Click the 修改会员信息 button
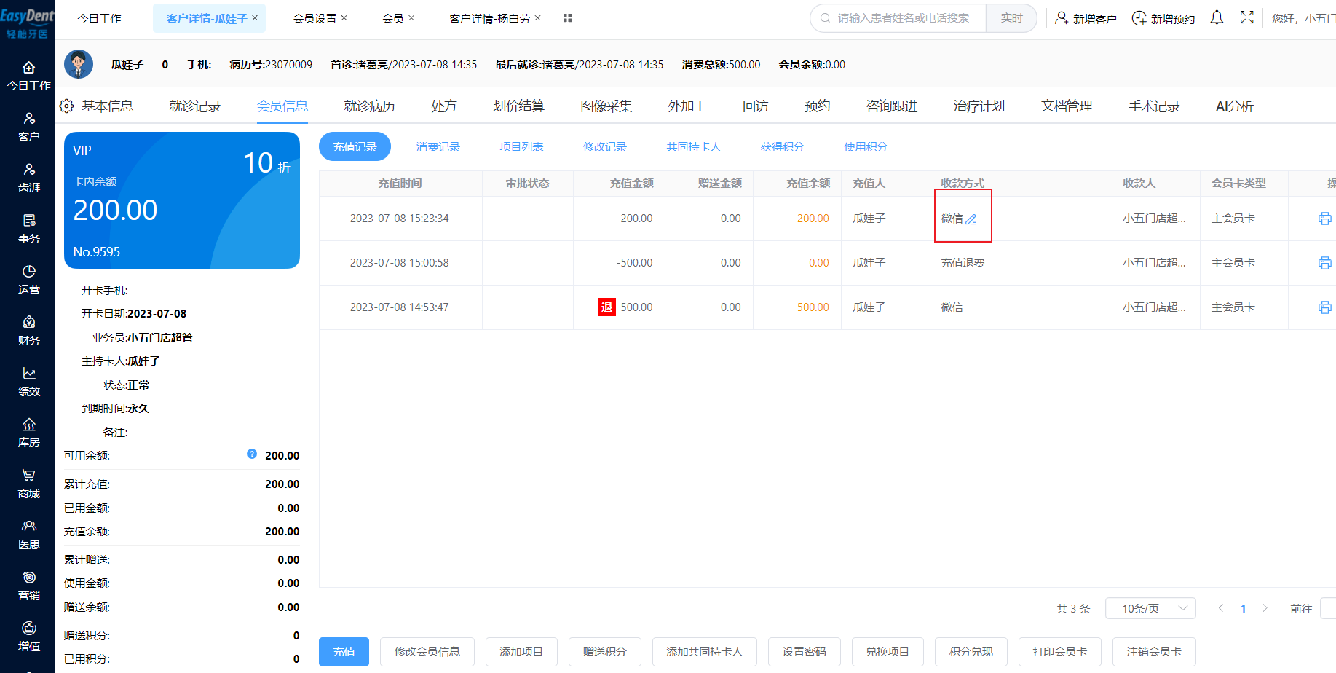The width and height of the screenshot is (1336, 673). [427, 652]
